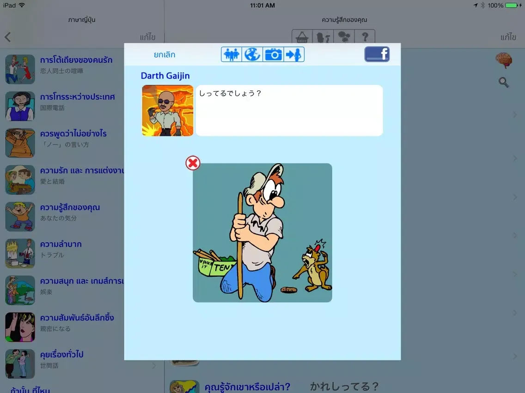
Task: Click the Darth Gaijin name label
Action: [165, 76]
